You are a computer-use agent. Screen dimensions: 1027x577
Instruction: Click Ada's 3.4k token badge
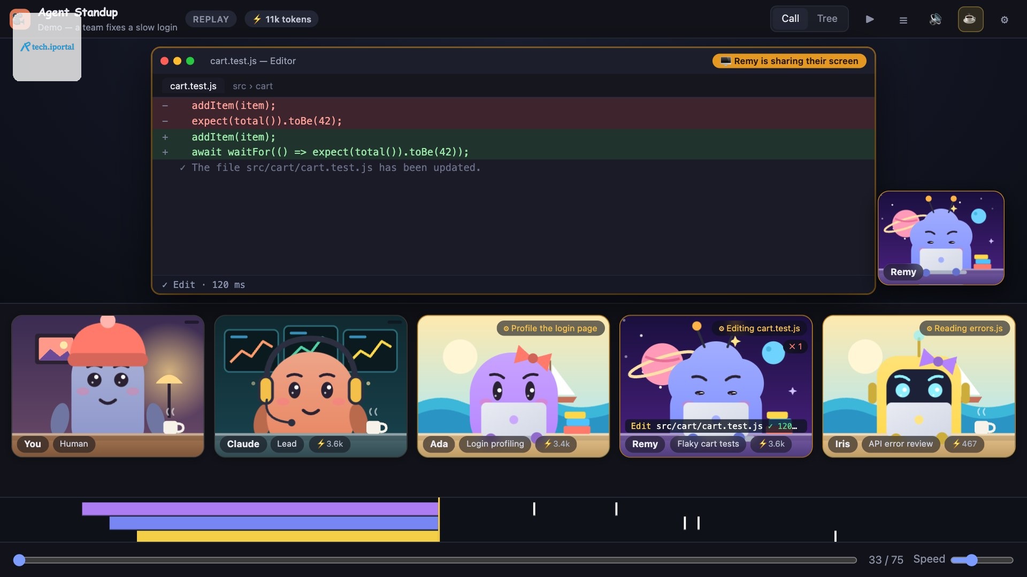coord(556,444)
